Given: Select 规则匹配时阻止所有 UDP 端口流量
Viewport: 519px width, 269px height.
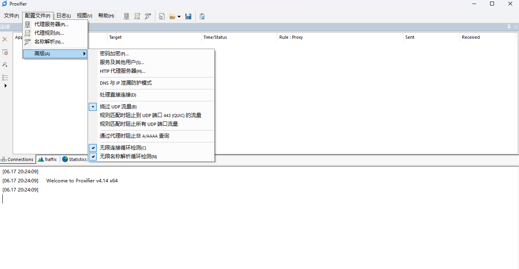Looking at the screenshot, I should [x=151, y=124].
